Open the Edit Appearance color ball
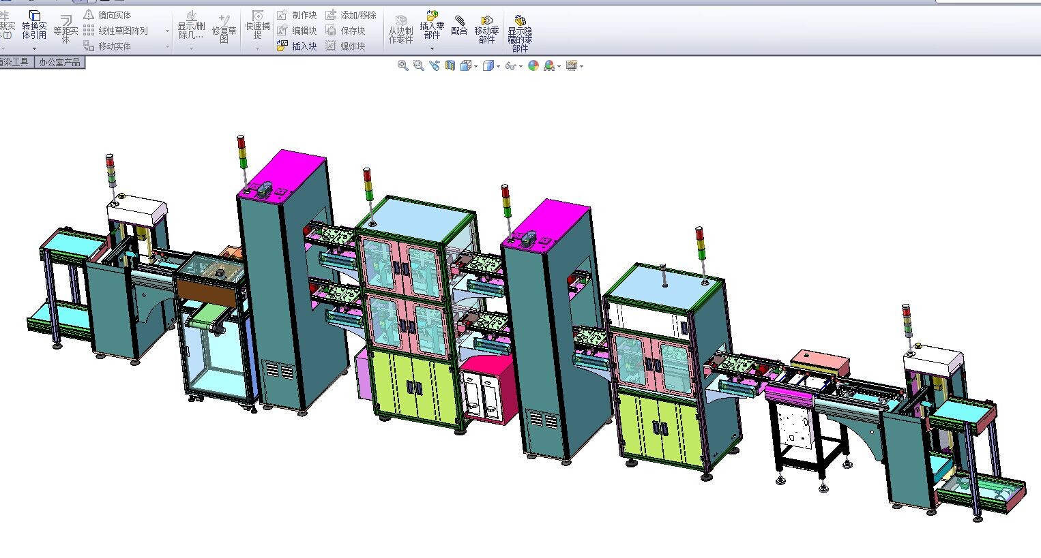Viewport: 1041px width, 558px height. (x=533, y=65)
